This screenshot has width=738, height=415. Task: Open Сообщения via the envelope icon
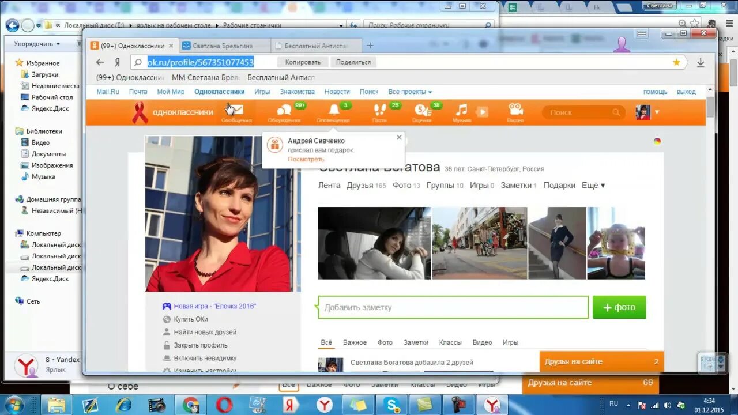click(235, 110)
